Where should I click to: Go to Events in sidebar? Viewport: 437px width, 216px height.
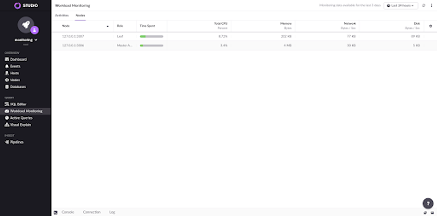point(15,66)
